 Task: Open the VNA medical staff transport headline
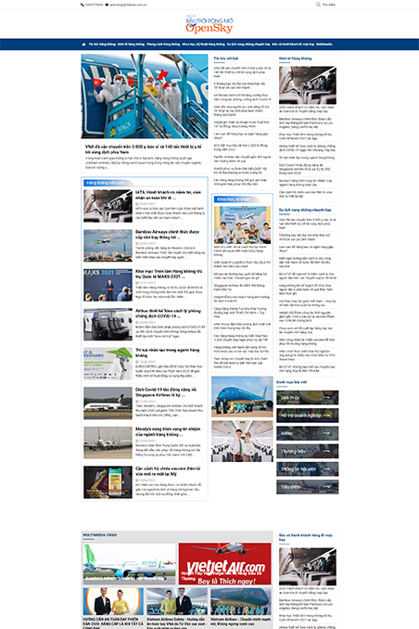coord(143,149)
